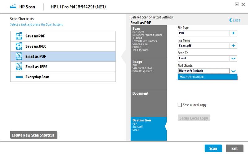Viewport: 248px width, 154px height.
Task: Click the Email as JPEG shortcut icon
Action: pos(19,66)
